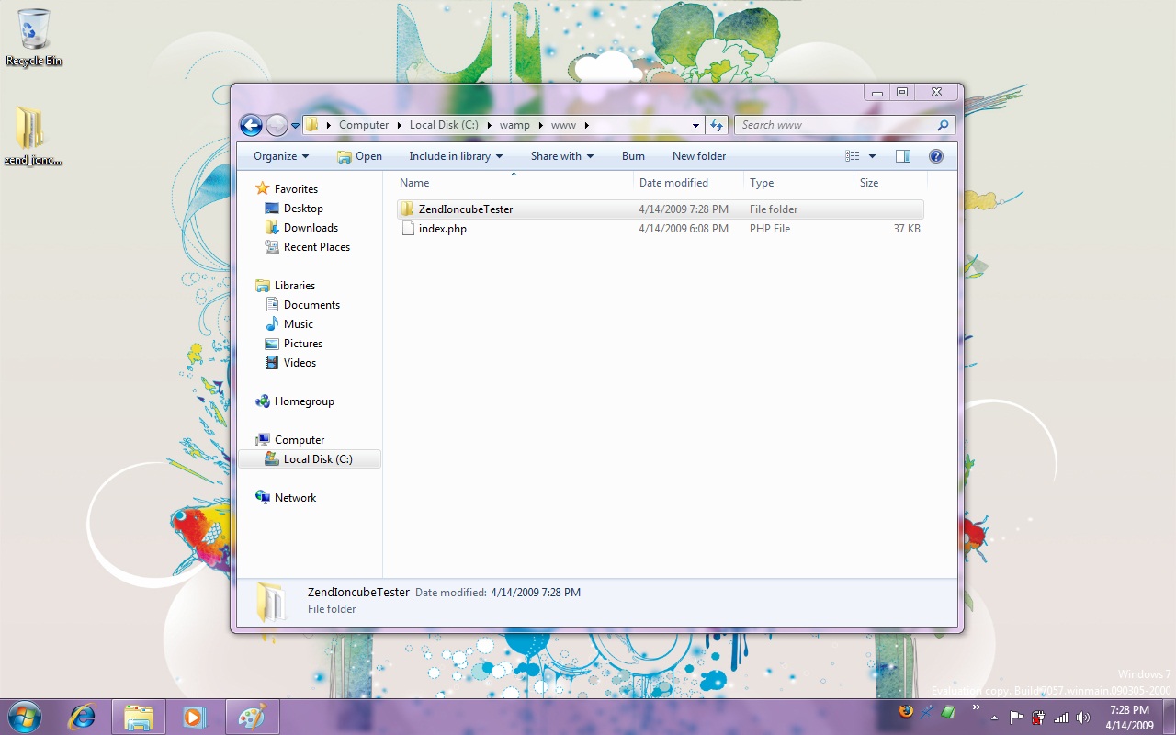Launch Internet Explorer from the taskbar
The height and width of the screenshot is (735, 1176).
[83, 717]
